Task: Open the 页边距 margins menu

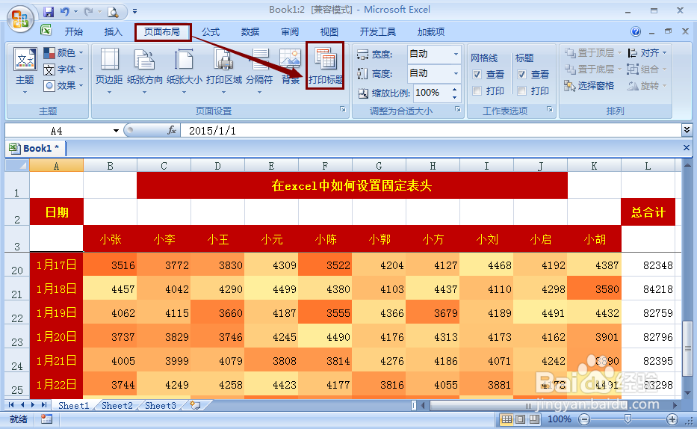Action: pos(109,71)
